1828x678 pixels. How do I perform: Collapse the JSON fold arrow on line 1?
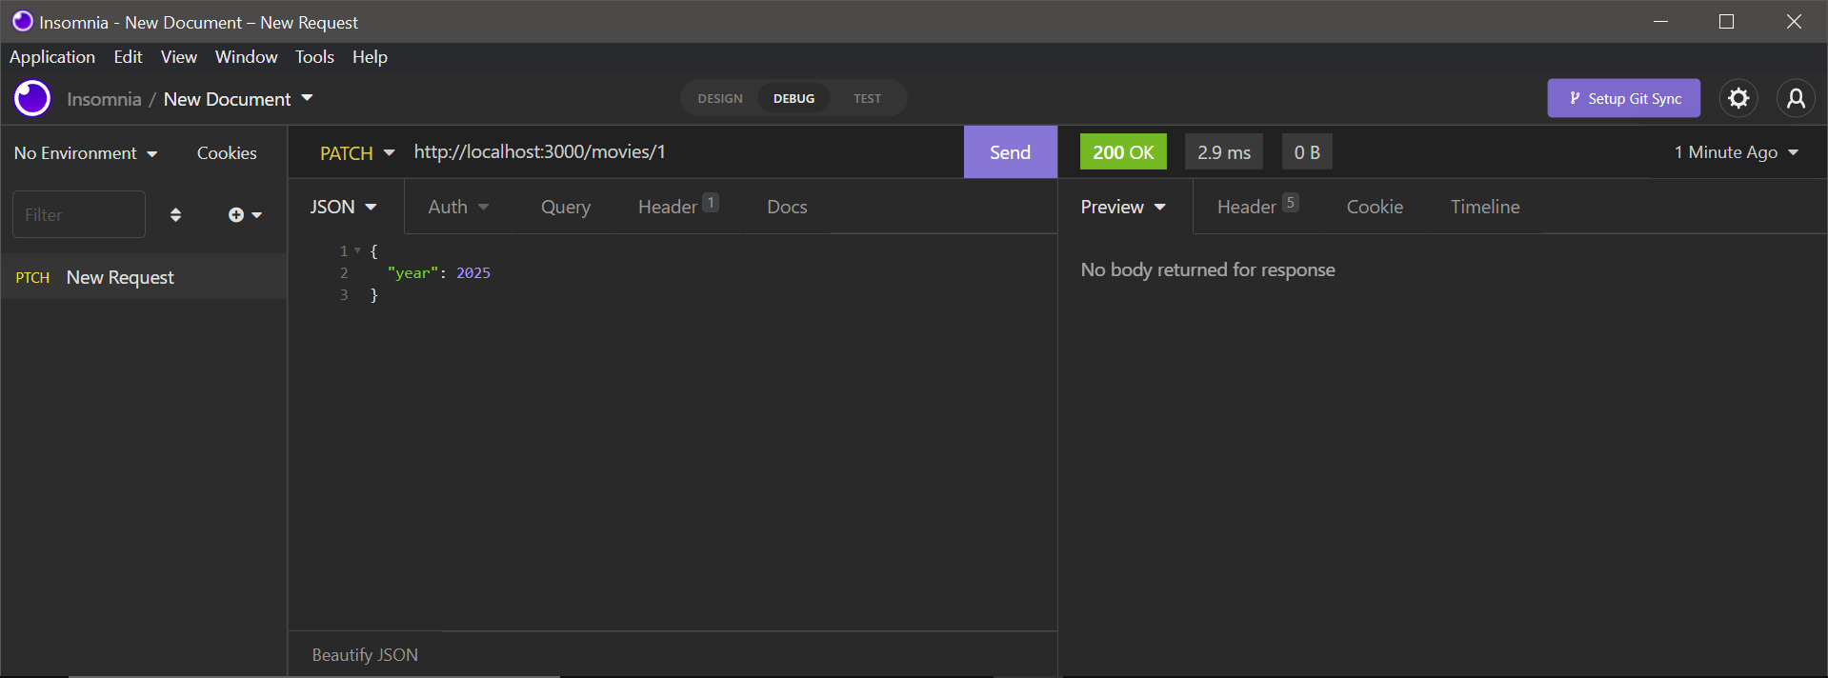click(357, 250)
